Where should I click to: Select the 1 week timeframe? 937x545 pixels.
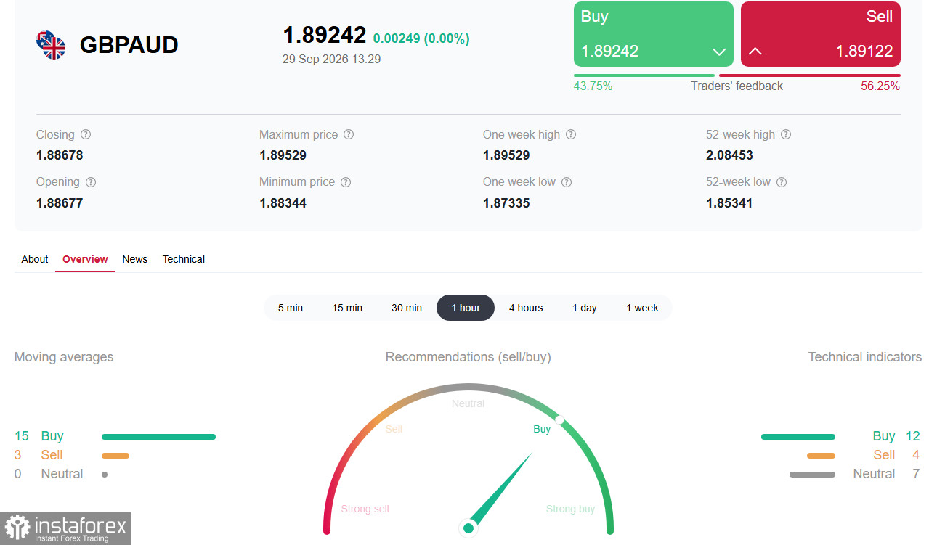(642, 308)
